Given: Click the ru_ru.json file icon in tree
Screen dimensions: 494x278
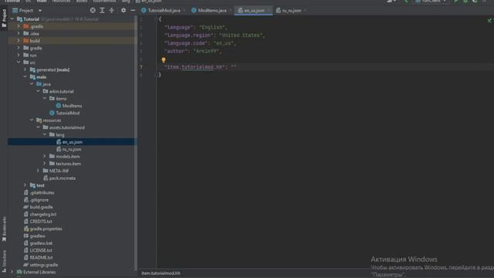Looking at the screenshot, I should click(x=59, y=149).
